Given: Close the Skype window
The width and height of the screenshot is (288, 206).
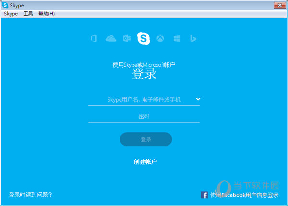Looking at the screenshot, I should tap(280, 5).
